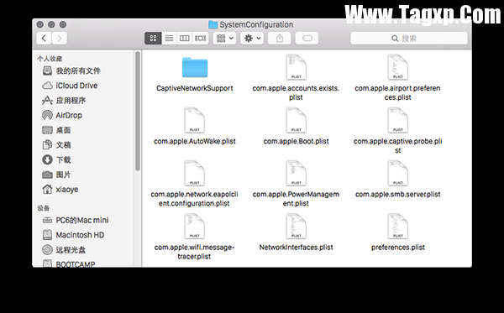Image resolution: width=504 pixels, height=313 pixels.
Task: Open the arrange items dropdown
Action: click(224, 39)
